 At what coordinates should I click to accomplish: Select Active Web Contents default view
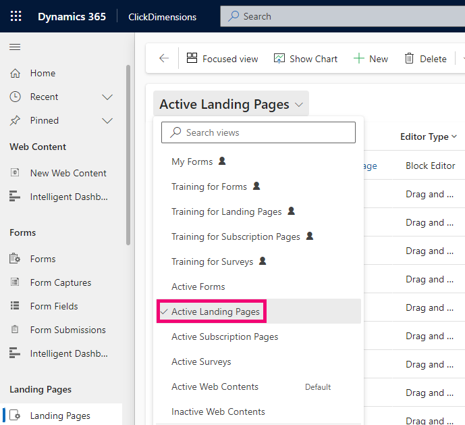[x=258, y=386]
